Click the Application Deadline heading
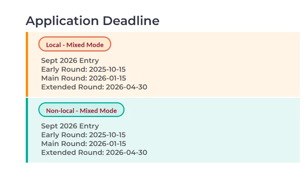The width and height of the screenshot is (308, 174). (x=92, y=21)
